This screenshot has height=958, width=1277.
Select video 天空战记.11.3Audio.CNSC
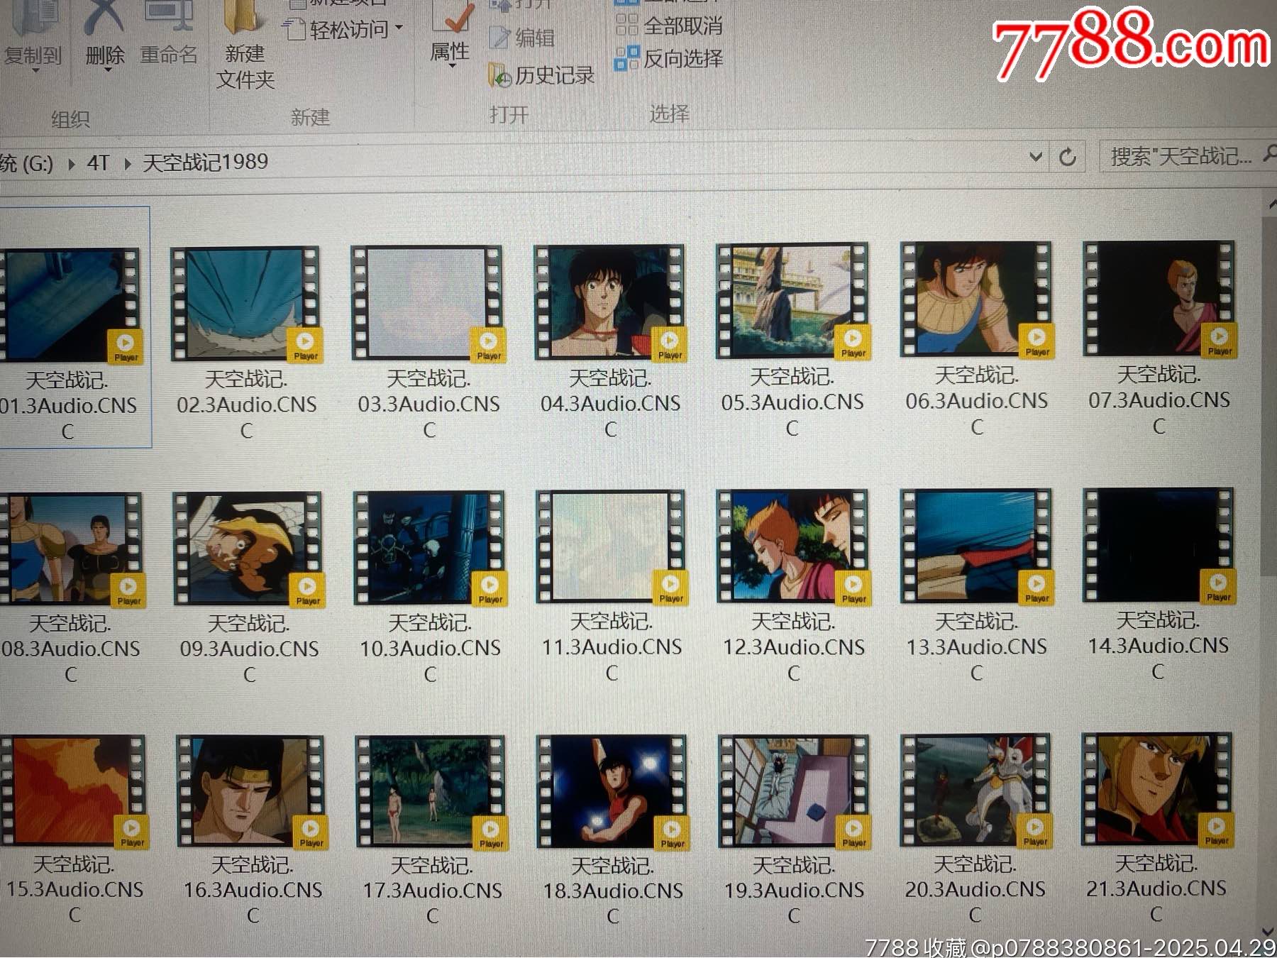point(612,587)
